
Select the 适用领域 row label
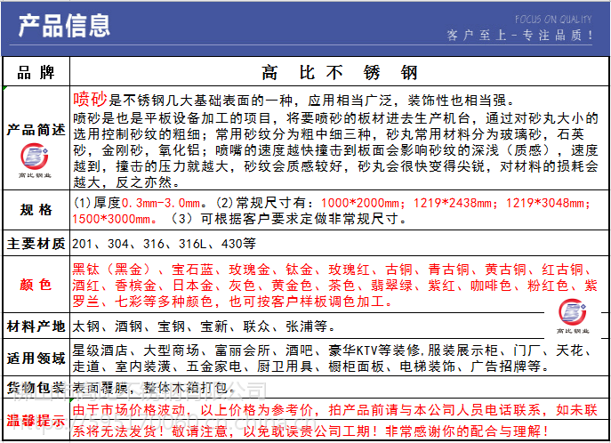click(x=36, y=358)
